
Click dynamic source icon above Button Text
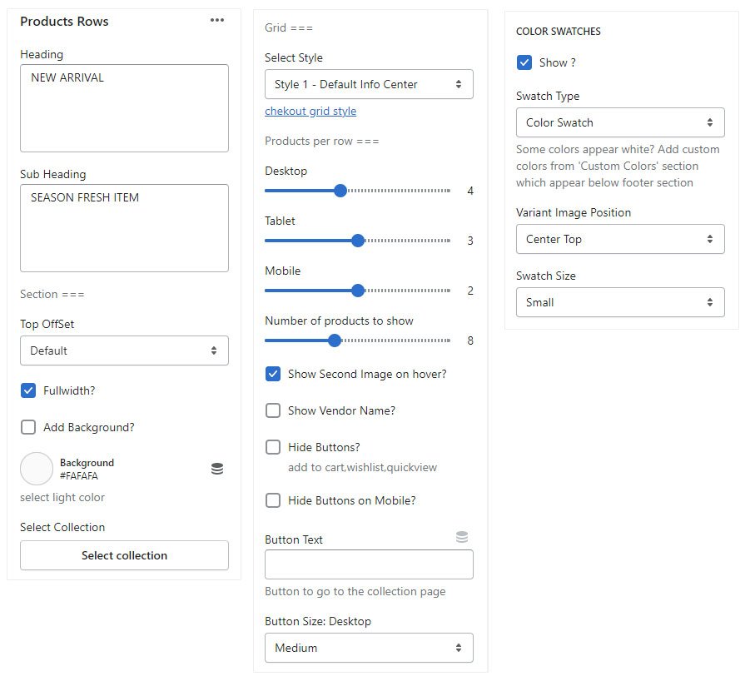(x=462, y=537)
